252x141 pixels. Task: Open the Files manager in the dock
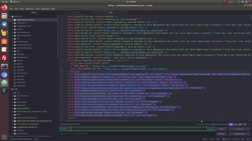(x=4, y=16)
